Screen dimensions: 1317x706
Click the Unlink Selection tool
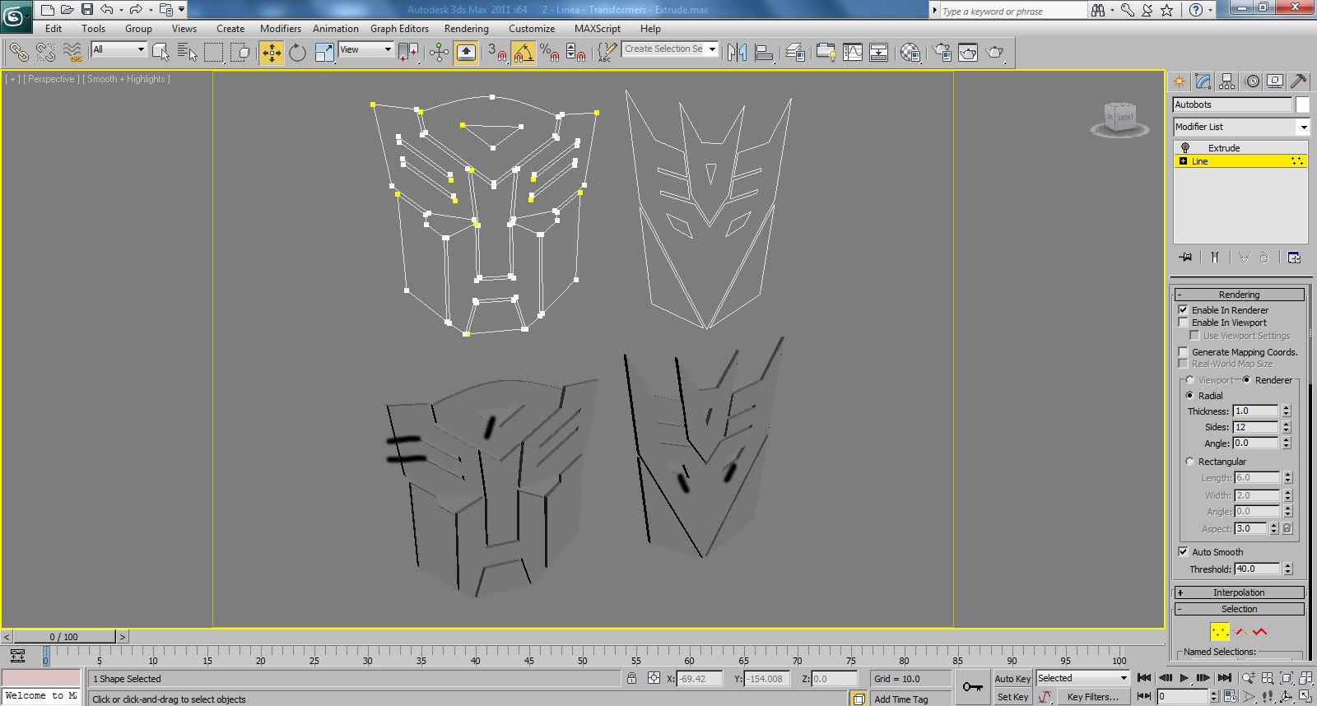point(45,53)
